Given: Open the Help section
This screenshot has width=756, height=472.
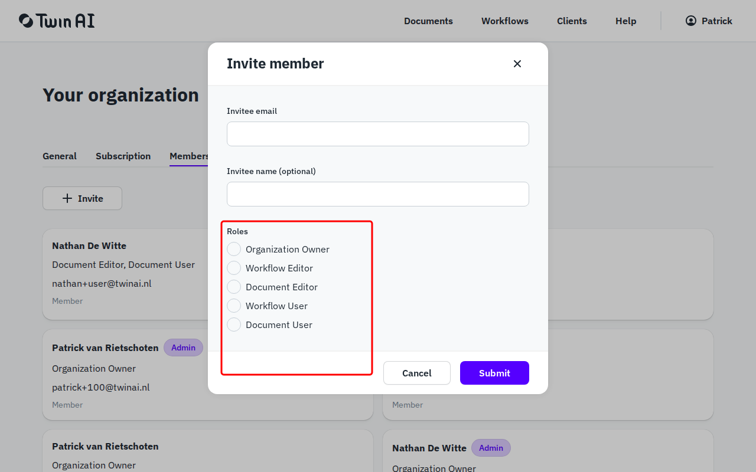Looking at the screenshot, I should pos(625,21).
